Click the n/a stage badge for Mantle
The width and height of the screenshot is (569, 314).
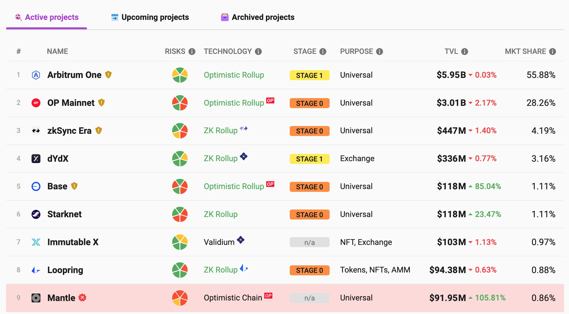coord(309,298)
